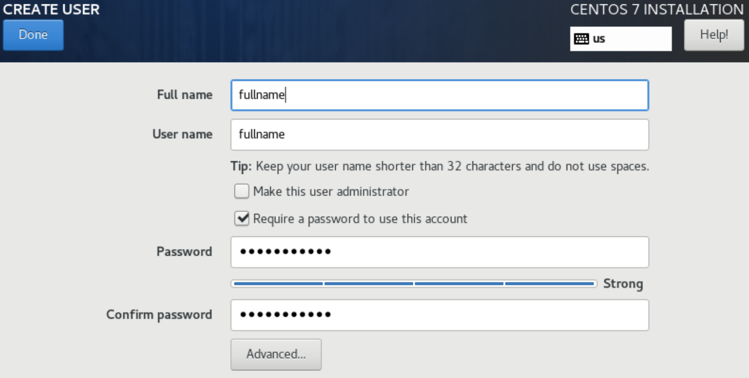Click the CREATE USER heading

point(51,9)
